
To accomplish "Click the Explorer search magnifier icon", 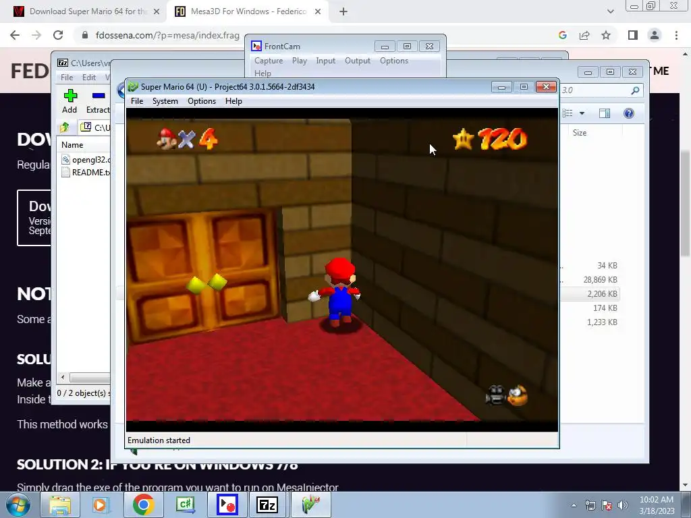I will pos(635,90).
